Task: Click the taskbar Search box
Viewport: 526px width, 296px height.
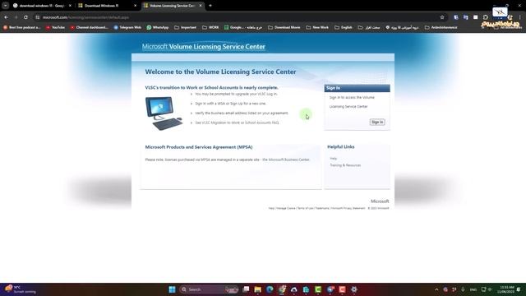Action: [208, 289]
